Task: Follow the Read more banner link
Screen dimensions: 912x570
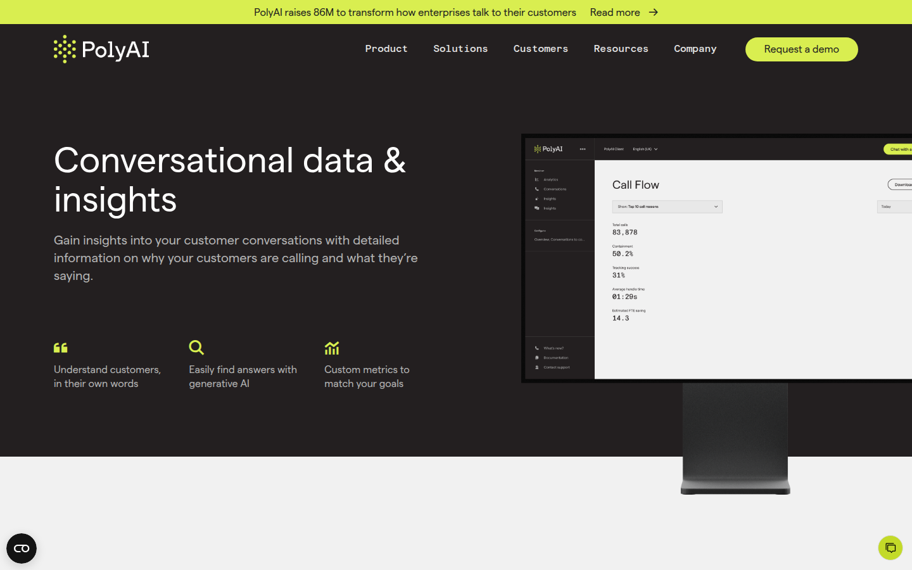Action: [615, 12]
